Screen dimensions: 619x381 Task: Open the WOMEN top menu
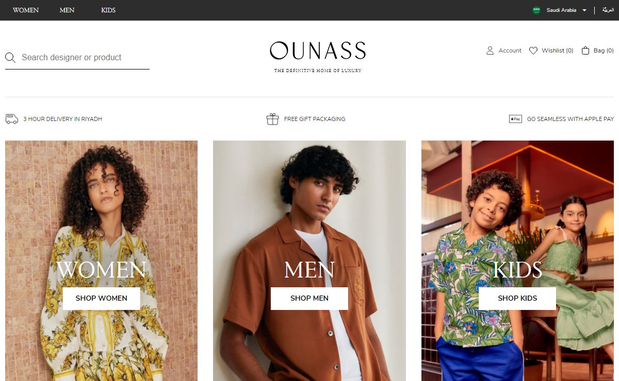[26, 10]
